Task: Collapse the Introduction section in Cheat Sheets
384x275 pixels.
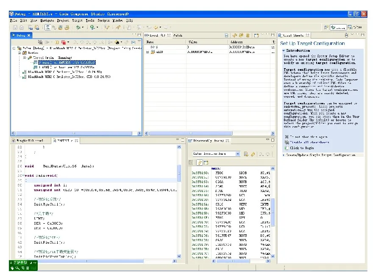Action: click(284, 50)
